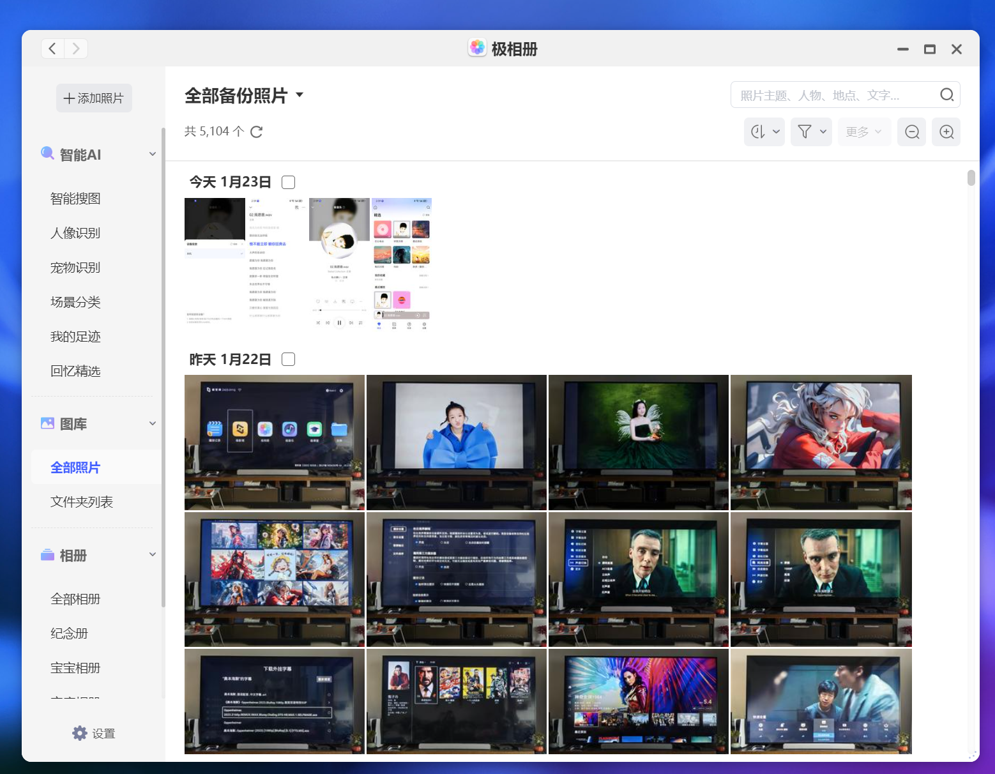Collapse the 智能AI section
The width and height of the screenshot is (995, 774).
[x=153, y=154]
